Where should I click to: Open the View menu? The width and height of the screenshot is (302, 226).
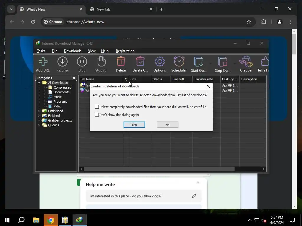[x=92, y=51]
